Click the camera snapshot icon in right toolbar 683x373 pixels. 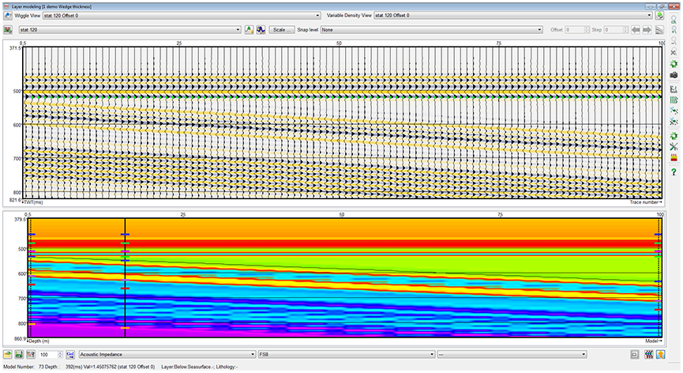pyautogui.click(x=674, y=75)
